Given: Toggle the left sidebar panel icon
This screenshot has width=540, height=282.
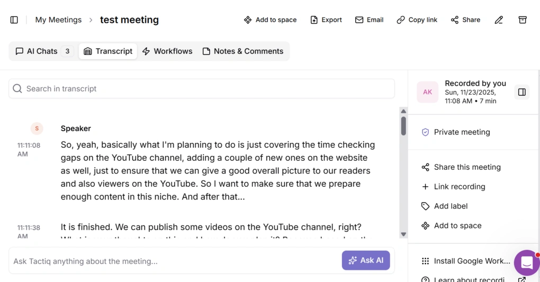Looking at the screenshot, I should (x=14, y=20).
